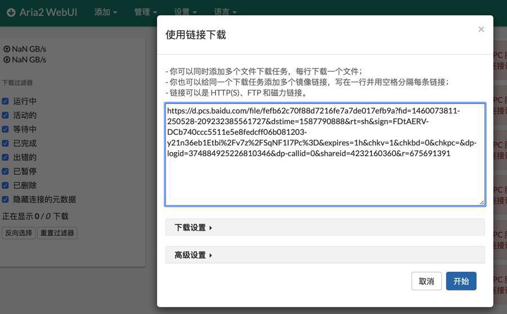
Task: Uncheck the 已暂停 filter checkbox
Action: [5, 171]
